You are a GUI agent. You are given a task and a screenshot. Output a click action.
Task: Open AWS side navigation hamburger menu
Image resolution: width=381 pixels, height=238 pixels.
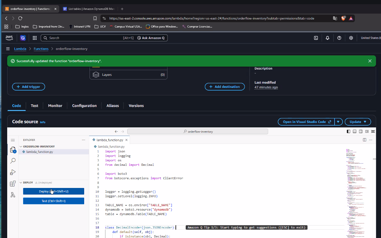8,49
